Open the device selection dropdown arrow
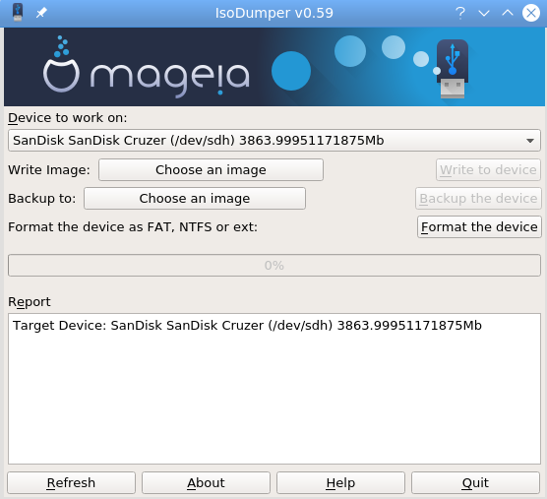Screen dimensions: 547x499 [530, 141]
